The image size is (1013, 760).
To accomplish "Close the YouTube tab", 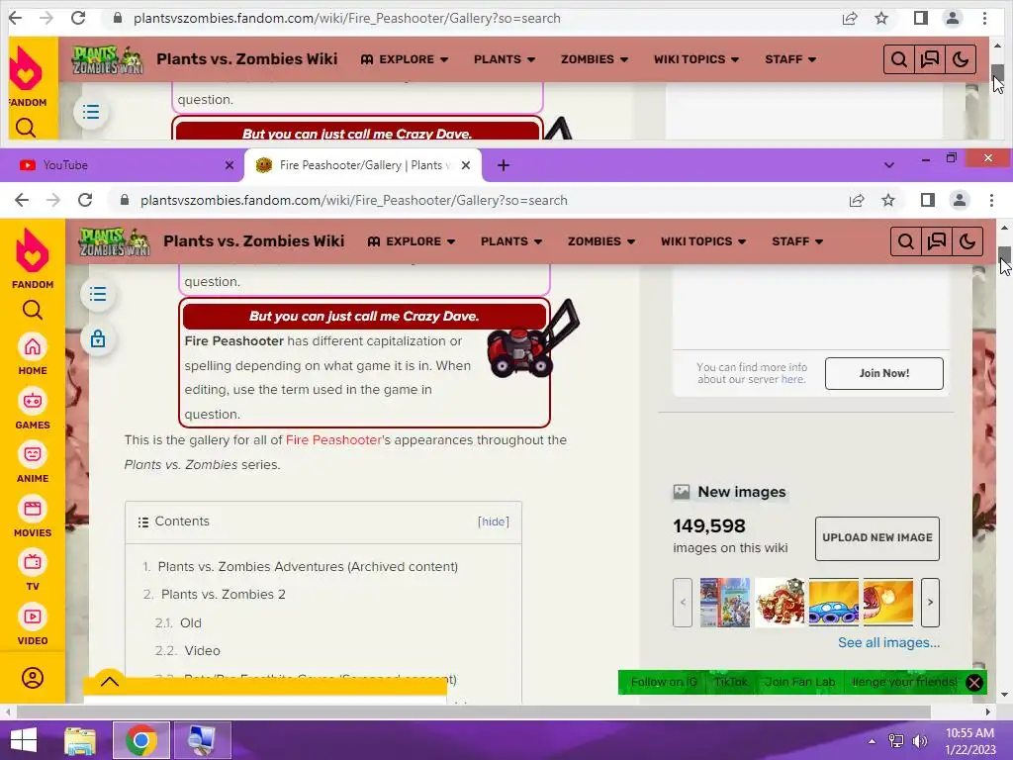I will 229,165.
